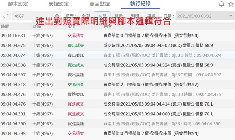Clear the 4967 search field with the x icon
Viewport: 235px width, 140px height.
tap(57, 16)
